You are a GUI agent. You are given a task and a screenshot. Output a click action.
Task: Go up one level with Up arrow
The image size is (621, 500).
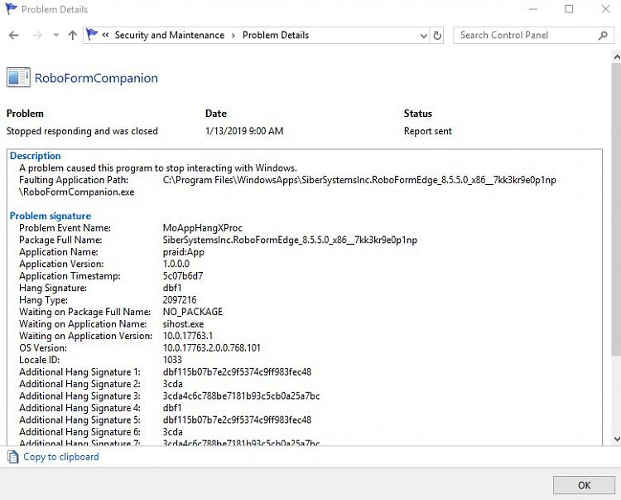click(x=72, y=36)
